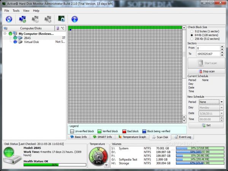Click the blue Help question mark icon
The image size is (228, 171).
click(74, 19)
